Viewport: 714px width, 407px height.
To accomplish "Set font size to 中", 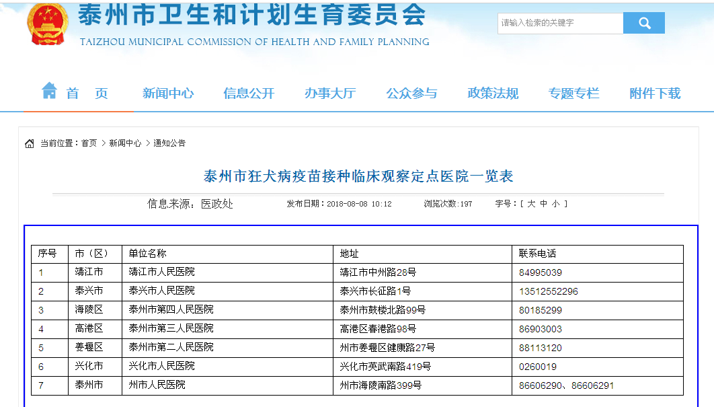I will (543, 204).
